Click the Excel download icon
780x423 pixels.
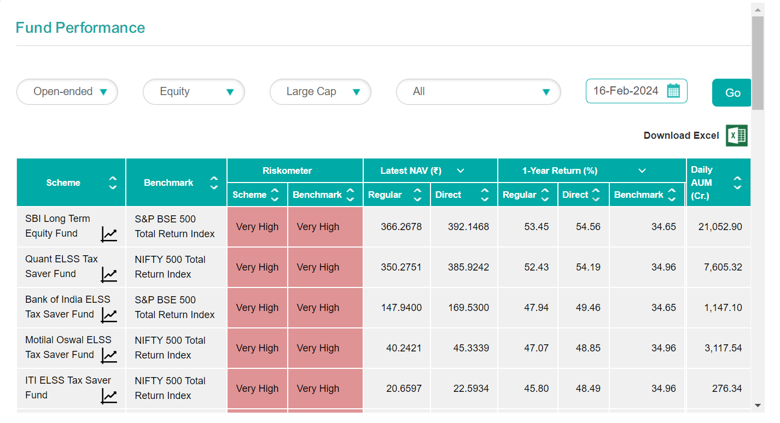(737, 136)
